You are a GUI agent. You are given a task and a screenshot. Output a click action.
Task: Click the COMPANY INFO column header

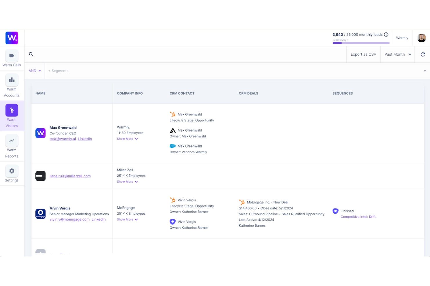tap(130, 93)
